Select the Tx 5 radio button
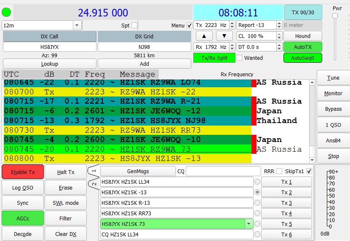The image size is (350, 241). pos(257,224)
